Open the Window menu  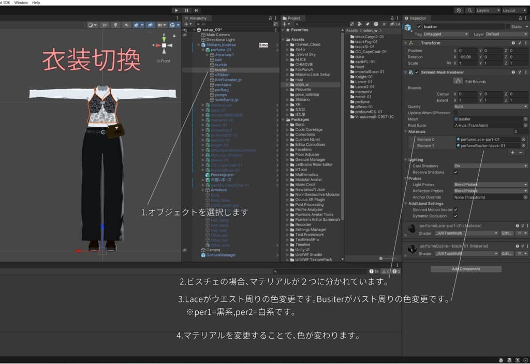point(21,2)
